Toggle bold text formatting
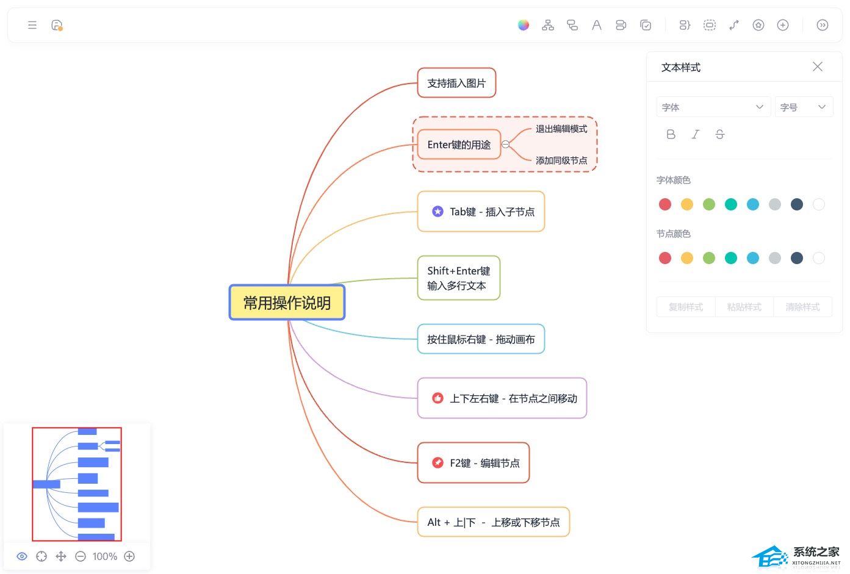This screenshot has height=574, width=850. (671, 134)
